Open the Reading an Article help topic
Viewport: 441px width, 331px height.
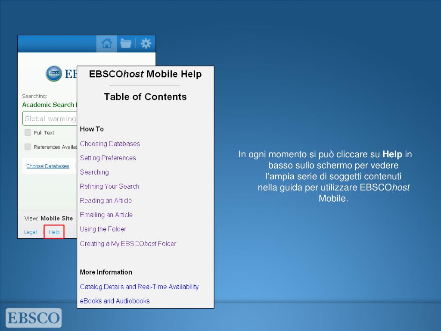pyautogui.click(x=106, y=200)
